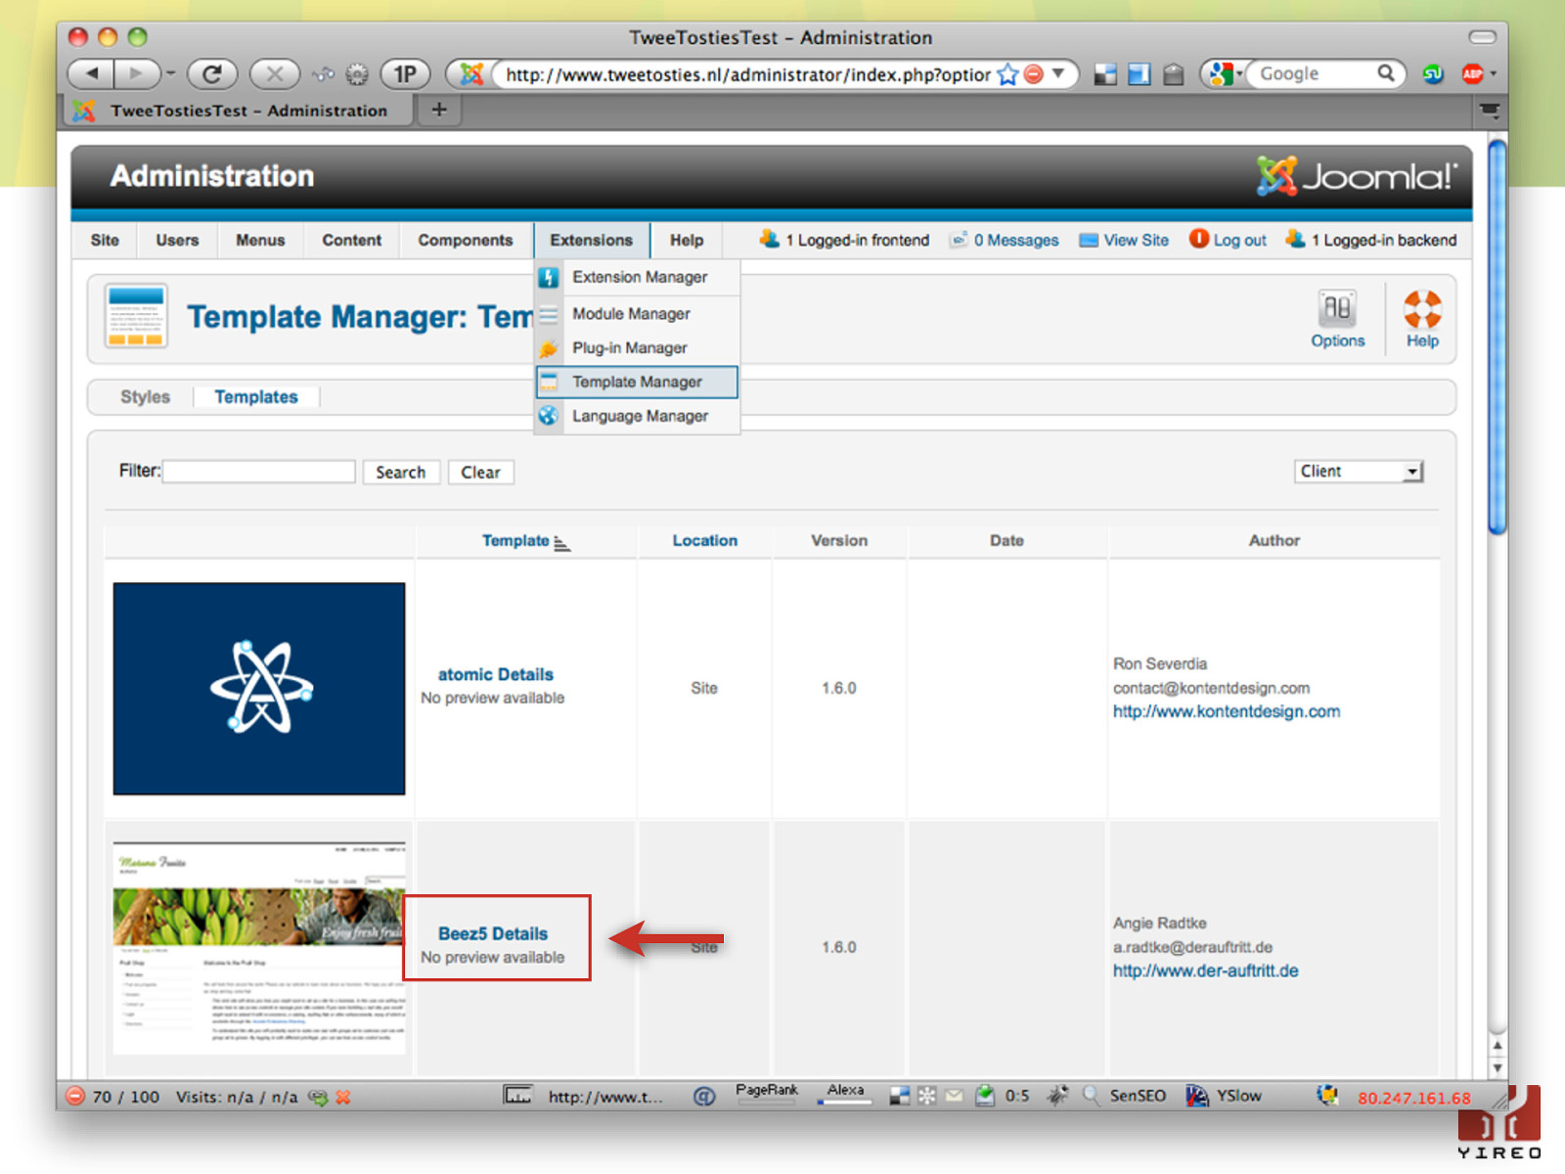This screenshot has height=1174, width=1565.
Task: Click the browser Forward arrow button
Action: click(x=136, y=73)
